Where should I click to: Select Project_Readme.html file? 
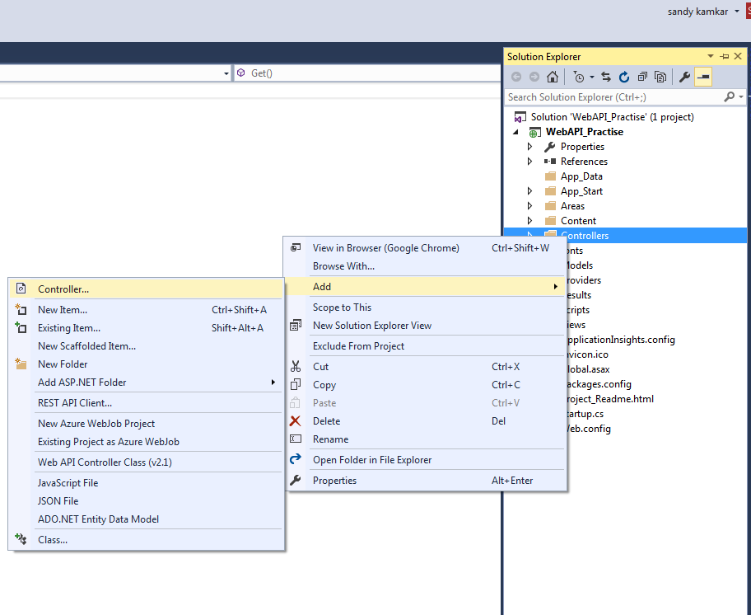tap(609, 399)
